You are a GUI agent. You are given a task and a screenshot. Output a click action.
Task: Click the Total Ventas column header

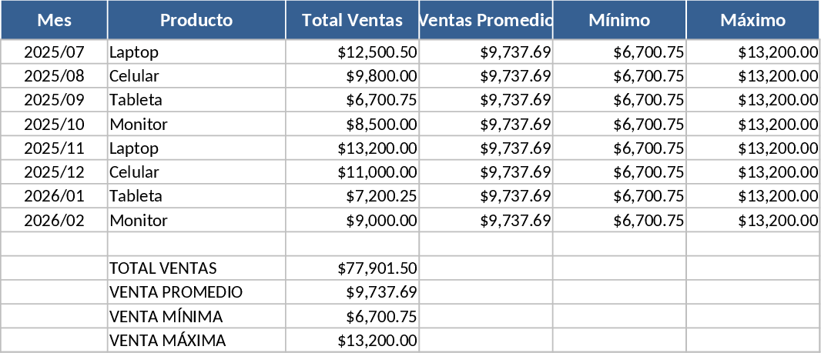(352, 20)
